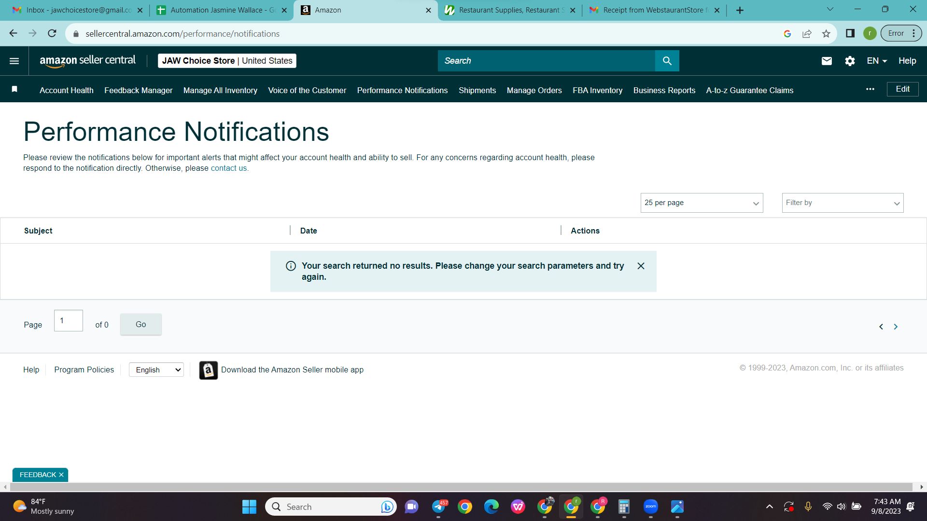Open the messages envelope icon
This screenshot has height=521, width=927.
point(827,61)
